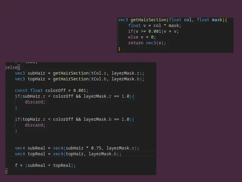The width and height of the screenshot is (242, 182).
Task: Click the 'vec3 topHair' declaration line
Action: (x=80, y=79)
